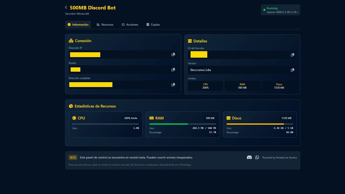Open the WhatsApp contact icon
This screenshot has width=345, height=194.
(x=257, y=157)
